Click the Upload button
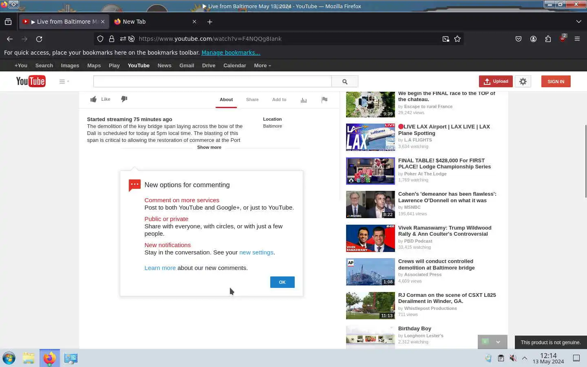This screenshot has width=587, height=367. tap(496, 82)
